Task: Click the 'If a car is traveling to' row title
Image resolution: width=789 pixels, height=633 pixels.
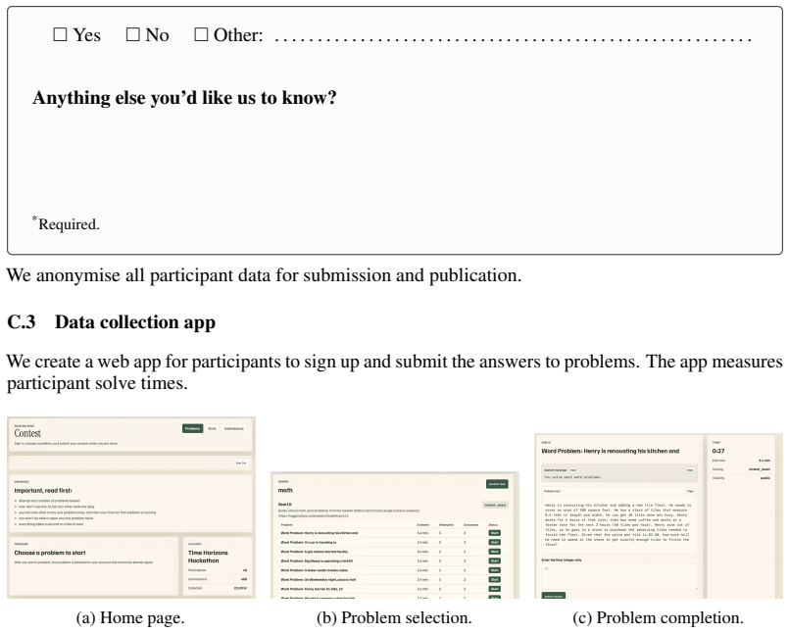Action: [309, 543]
